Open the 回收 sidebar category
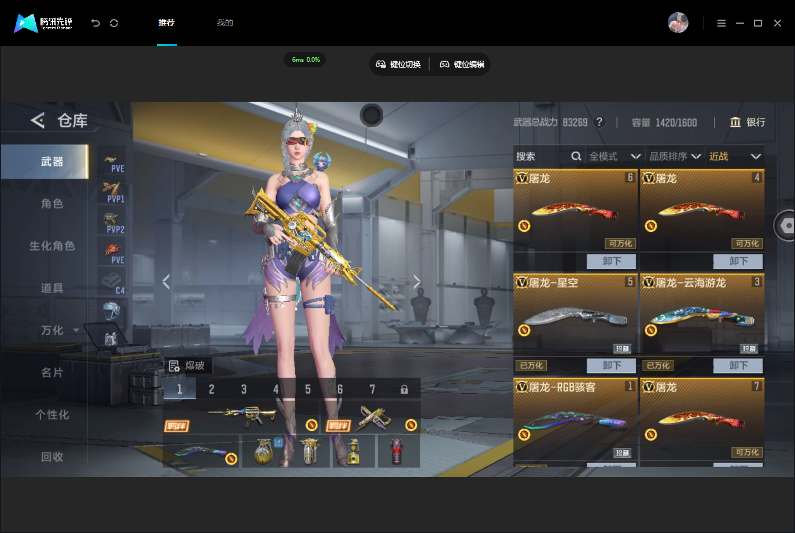 (x=52, y=457)
